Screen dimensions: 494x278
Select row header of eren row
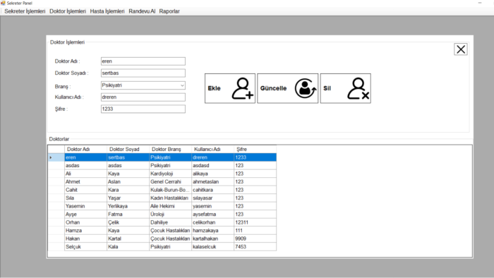click(56, 157)
